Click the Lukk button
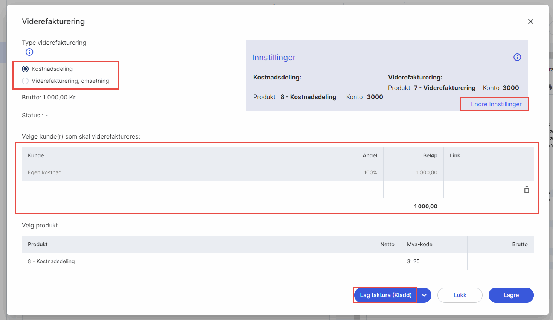The width and height of the screenshot is (553, 320). coord(460,295)
